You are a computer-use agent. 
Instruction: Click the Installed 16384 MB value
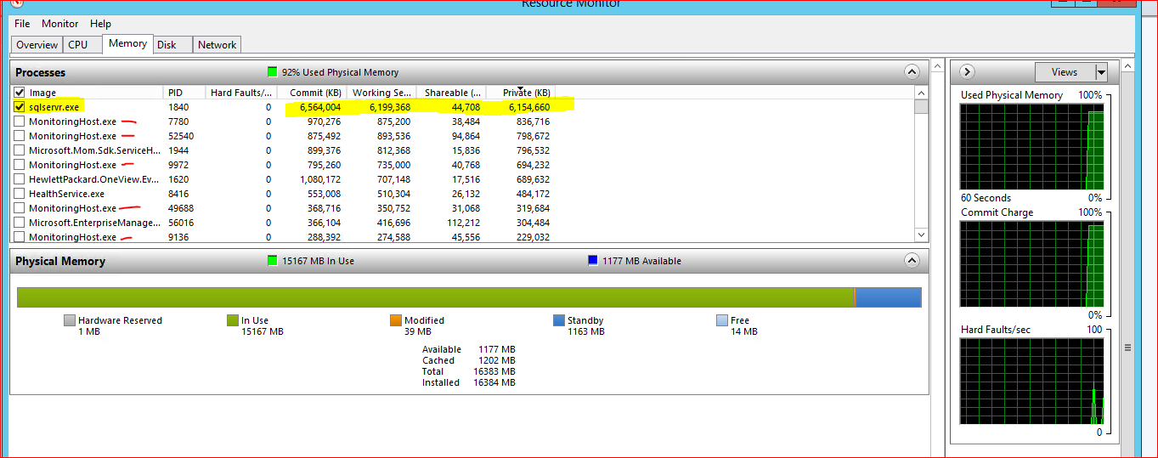495,382
